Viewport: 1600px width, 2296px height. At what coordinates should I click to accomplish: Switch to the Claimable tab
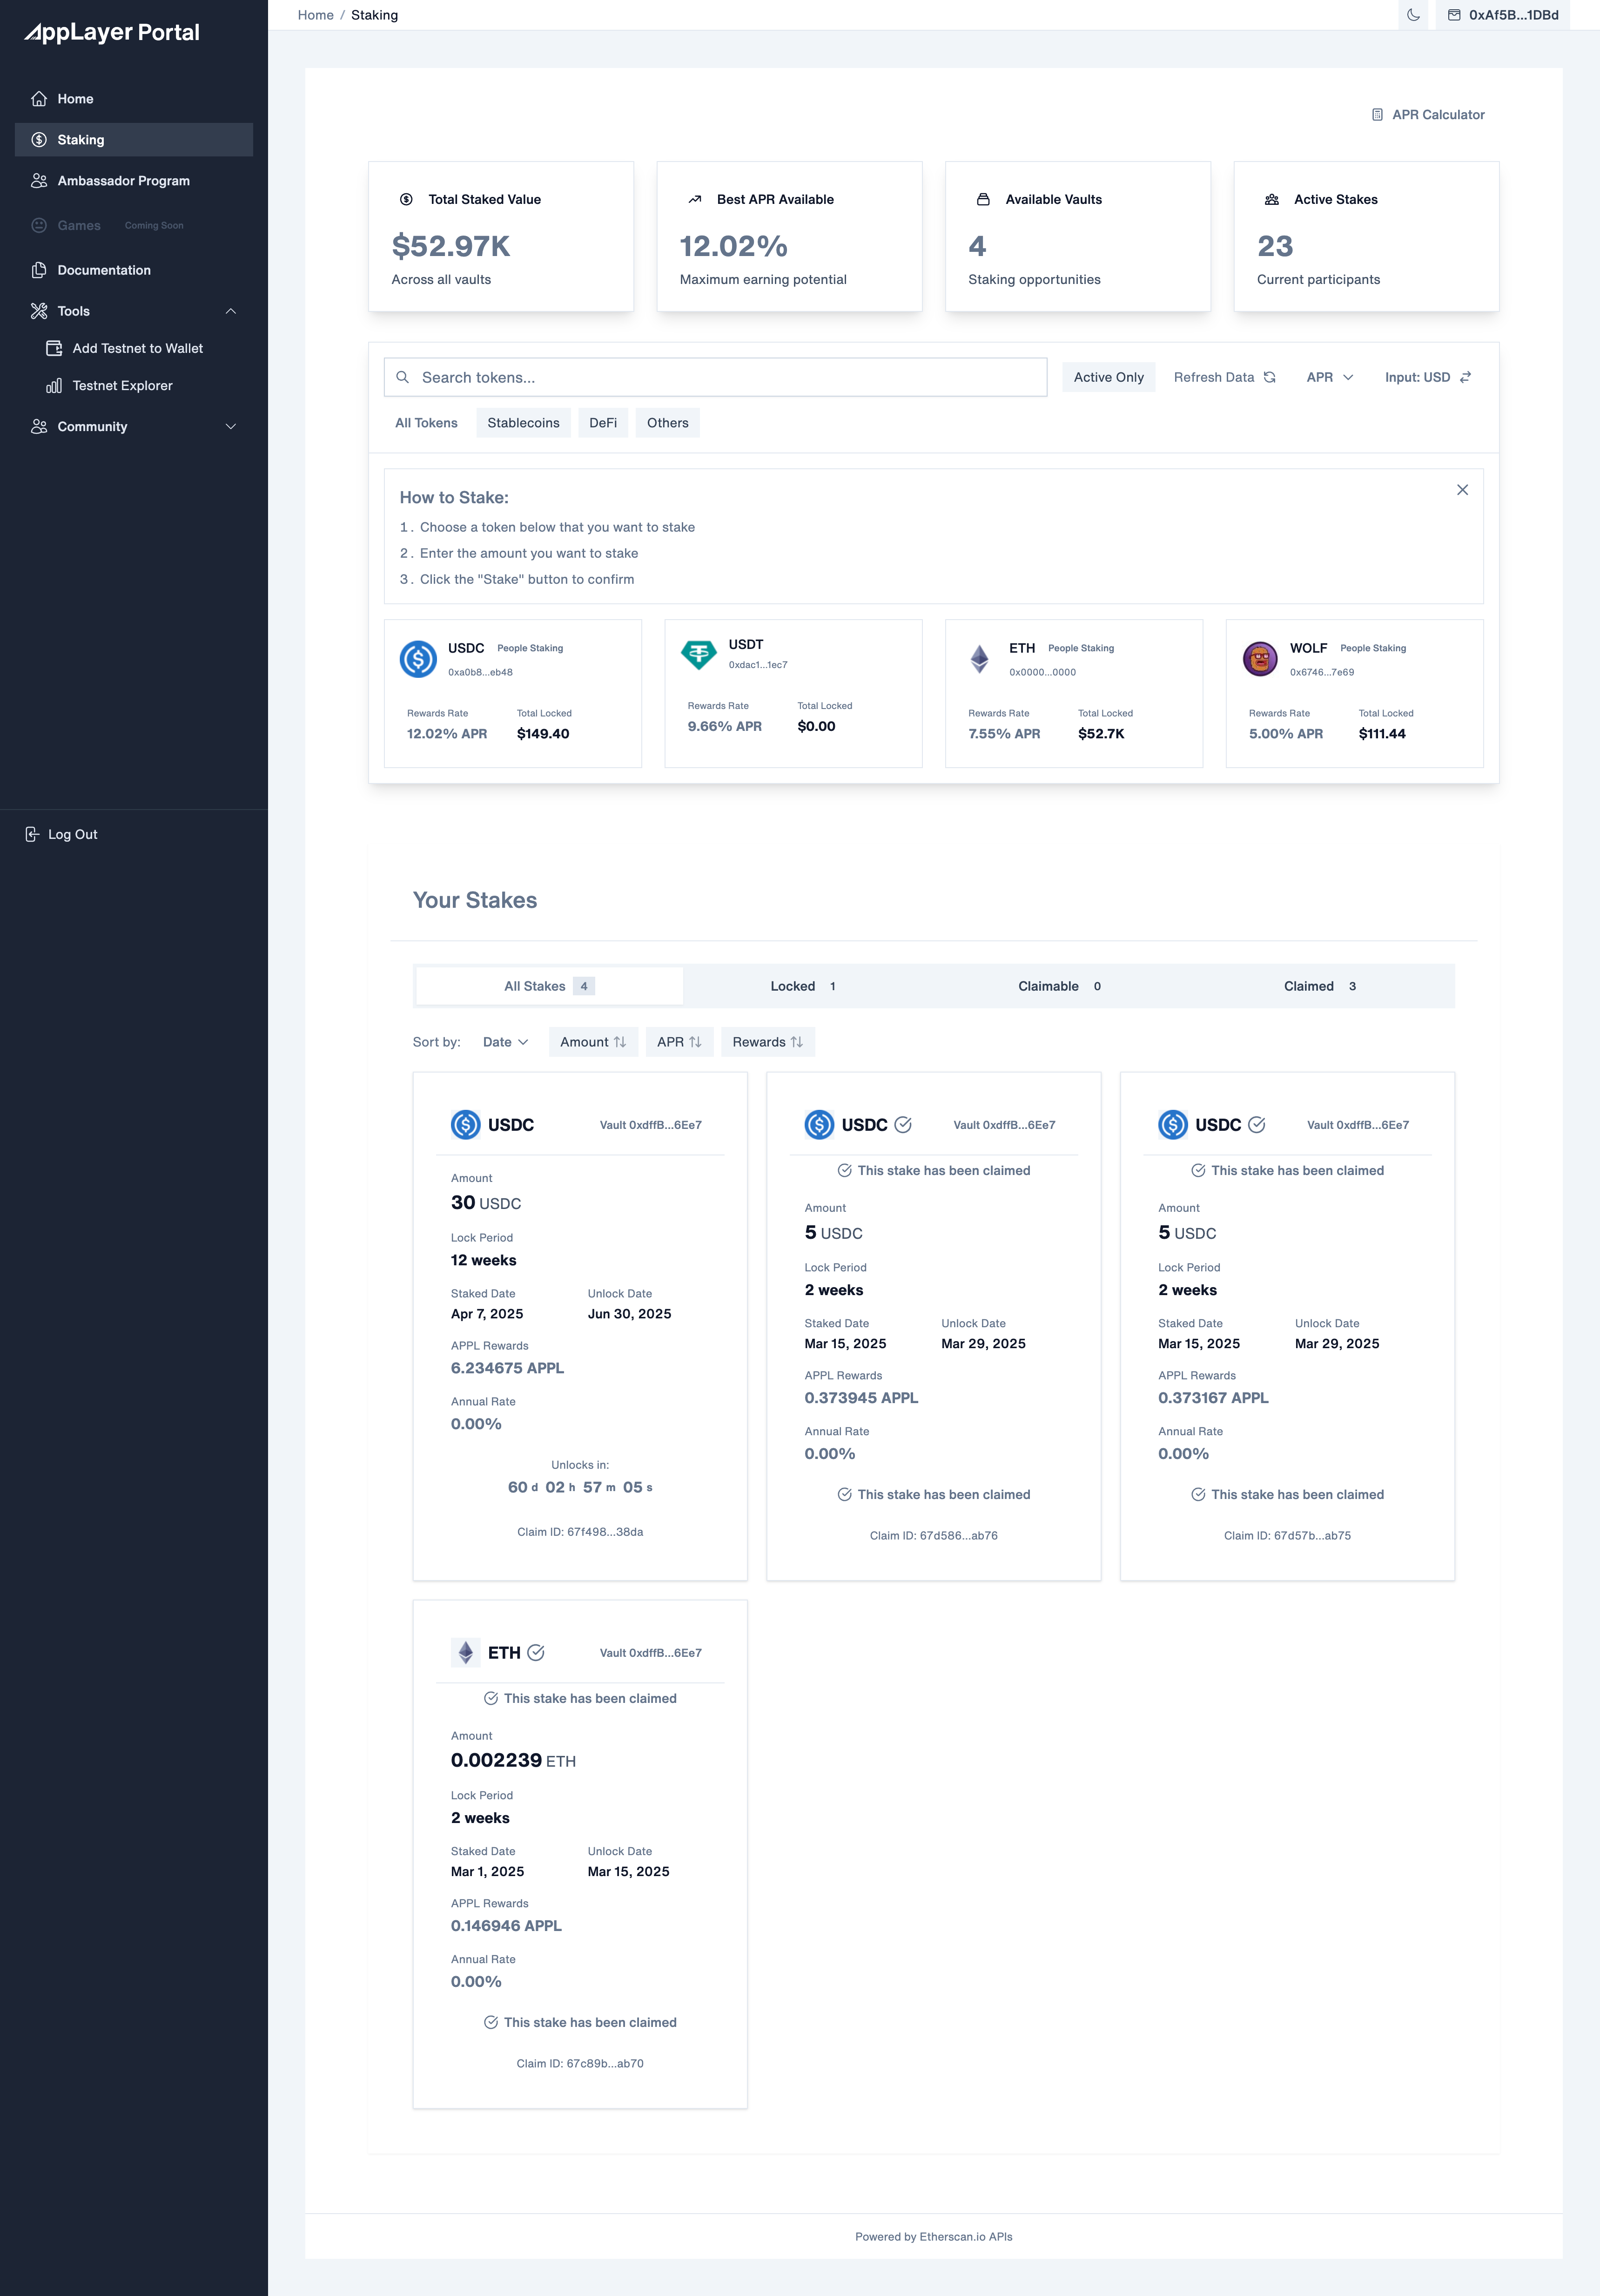coord(1060,986)
